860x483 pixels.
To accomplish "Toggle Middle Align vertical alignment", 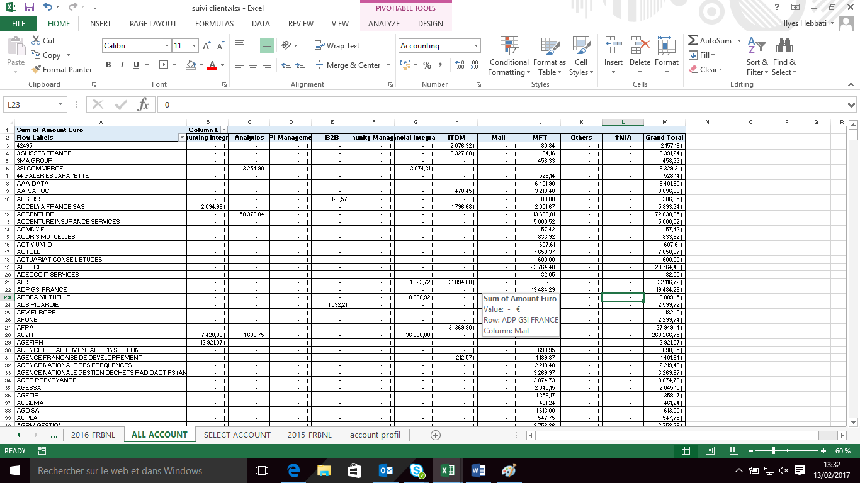I will click(x=252, y=46).
